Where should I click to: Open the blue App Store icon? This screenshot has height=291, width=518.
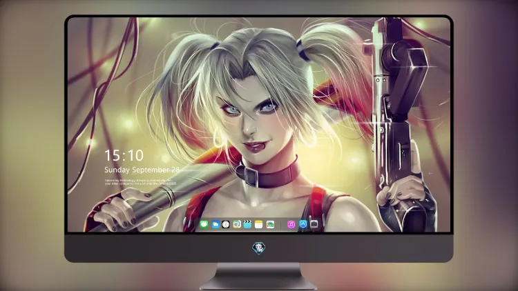click(x=303, y=224)
